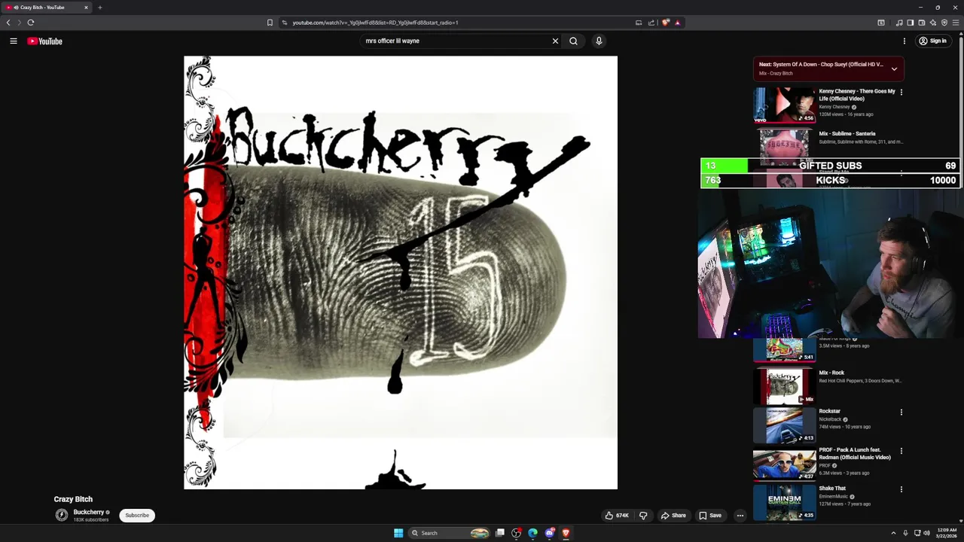Click the Buckcherry album art video player
Image resolution: width=964 pixels, height=542 pixels.
pyautogui.click(x=401, y=273)
